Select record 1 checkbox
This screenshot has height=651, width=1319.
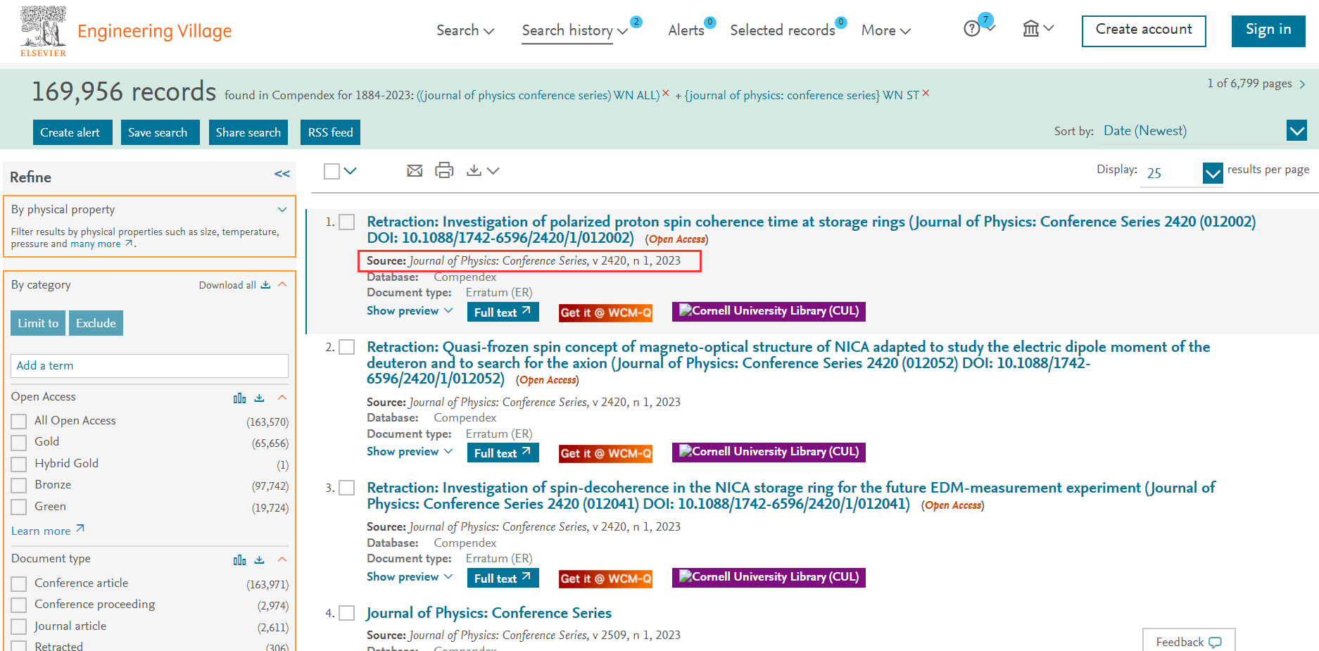click(x=346, y=222)
